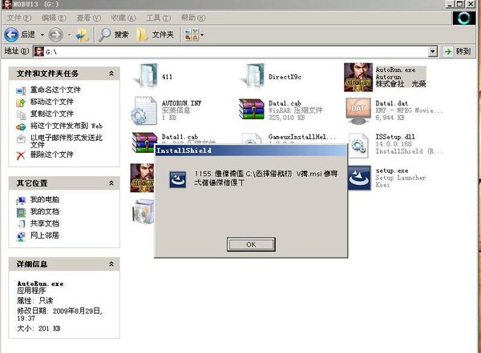Open 网上邻居 in other places
The height and width of the screenshot is (353, 481).
pyautogui.click(x=44, y=235)
